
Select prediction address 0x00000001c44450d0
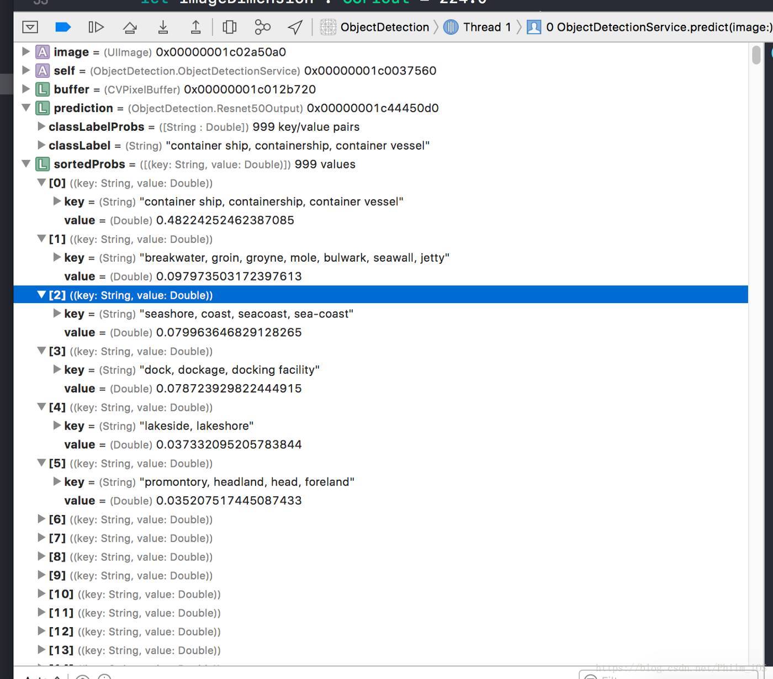373,108
